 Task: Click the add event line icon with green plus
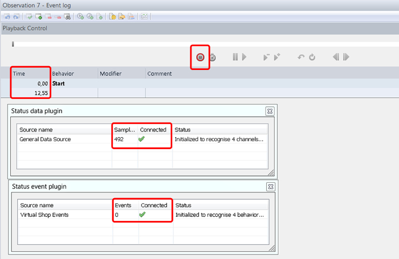coord(39,17)
